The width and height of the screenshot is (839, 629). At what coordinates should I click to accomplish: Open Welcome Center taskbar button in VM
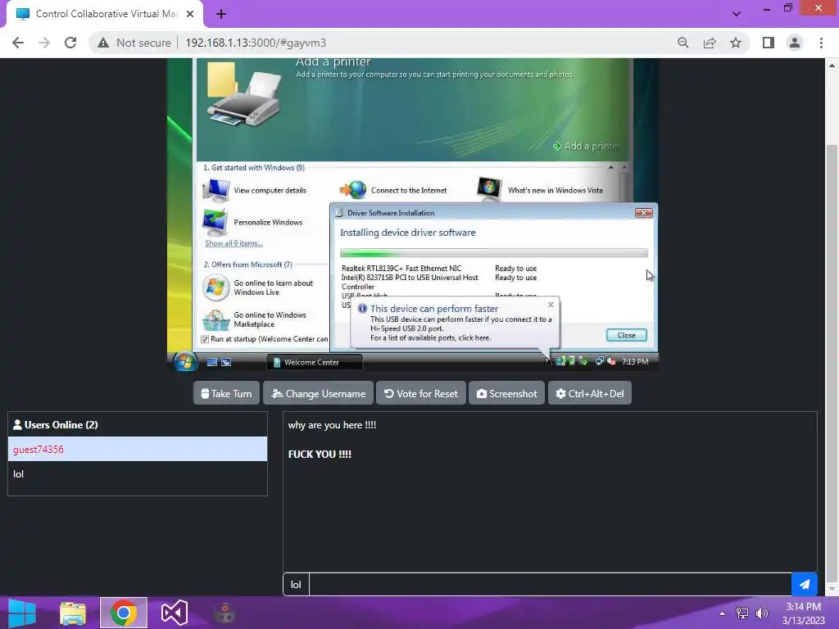tap(315, 362)
